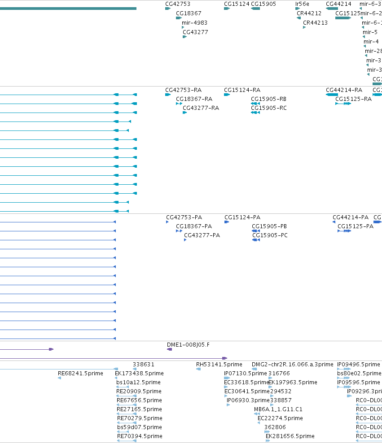
Task: Select the CG15905-PC protein label
Action: (x=270, y=235)
